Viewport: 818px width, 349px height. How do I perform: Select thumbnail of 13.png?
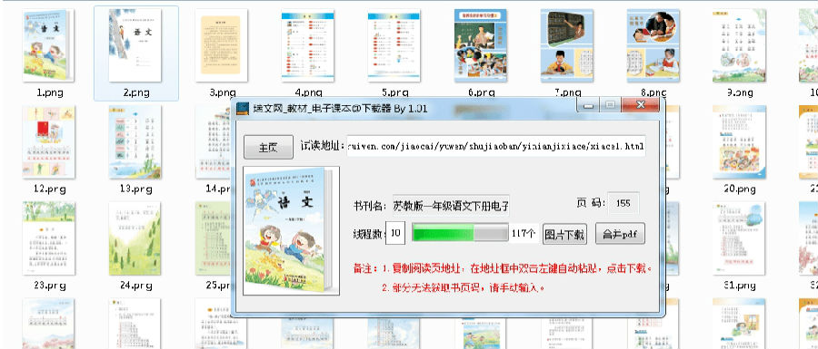click(x=135, y=142)
